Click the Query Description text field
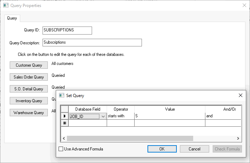The width and height of the screenshot is (250, 163). (x=92, y=43)
